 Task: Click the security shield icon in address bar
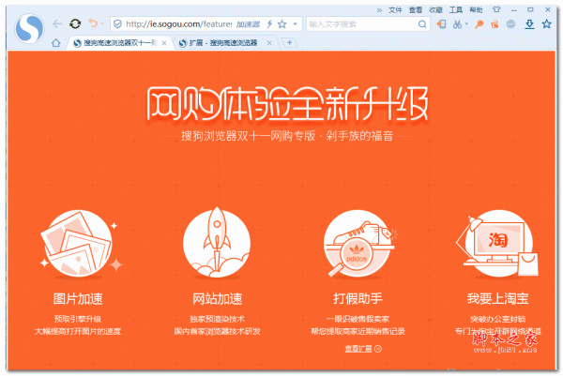117,24
